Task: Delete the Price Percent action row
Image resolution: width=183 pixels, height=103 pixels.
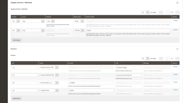Action: [x=175, y=82]
